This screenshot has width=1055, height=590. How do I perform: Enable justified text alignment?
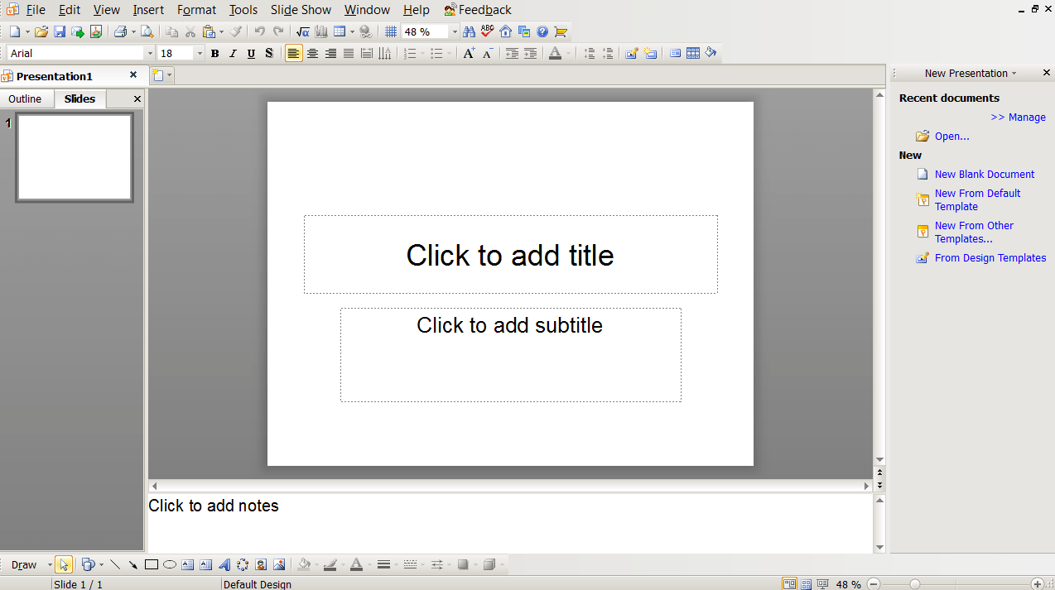click(349, 53)
